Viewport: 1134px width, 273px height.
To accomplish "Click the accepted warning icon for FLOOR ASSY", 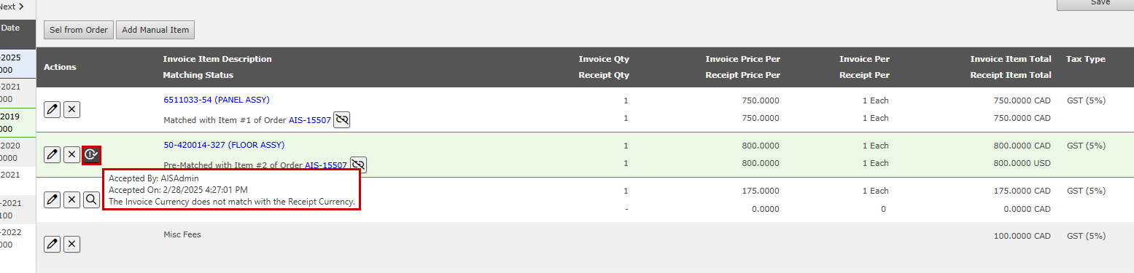I will tap(91, 154).
